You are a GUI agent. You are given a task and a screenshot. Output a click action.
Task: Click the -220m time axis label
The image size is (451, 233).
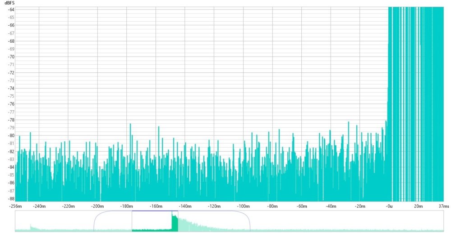point(68,206)
